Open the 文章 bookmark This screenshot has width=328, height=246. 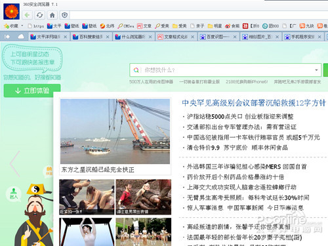144,26
